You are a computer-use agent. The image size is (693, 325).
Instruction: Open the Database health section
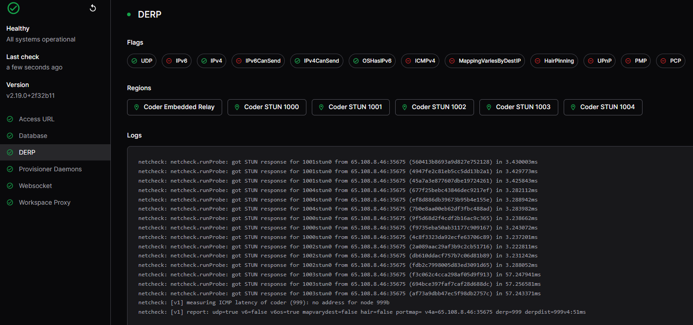click(x=55, y=136)
